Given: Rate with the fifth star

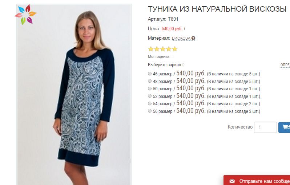Looking at the screenshot, I should click(174, 49).
